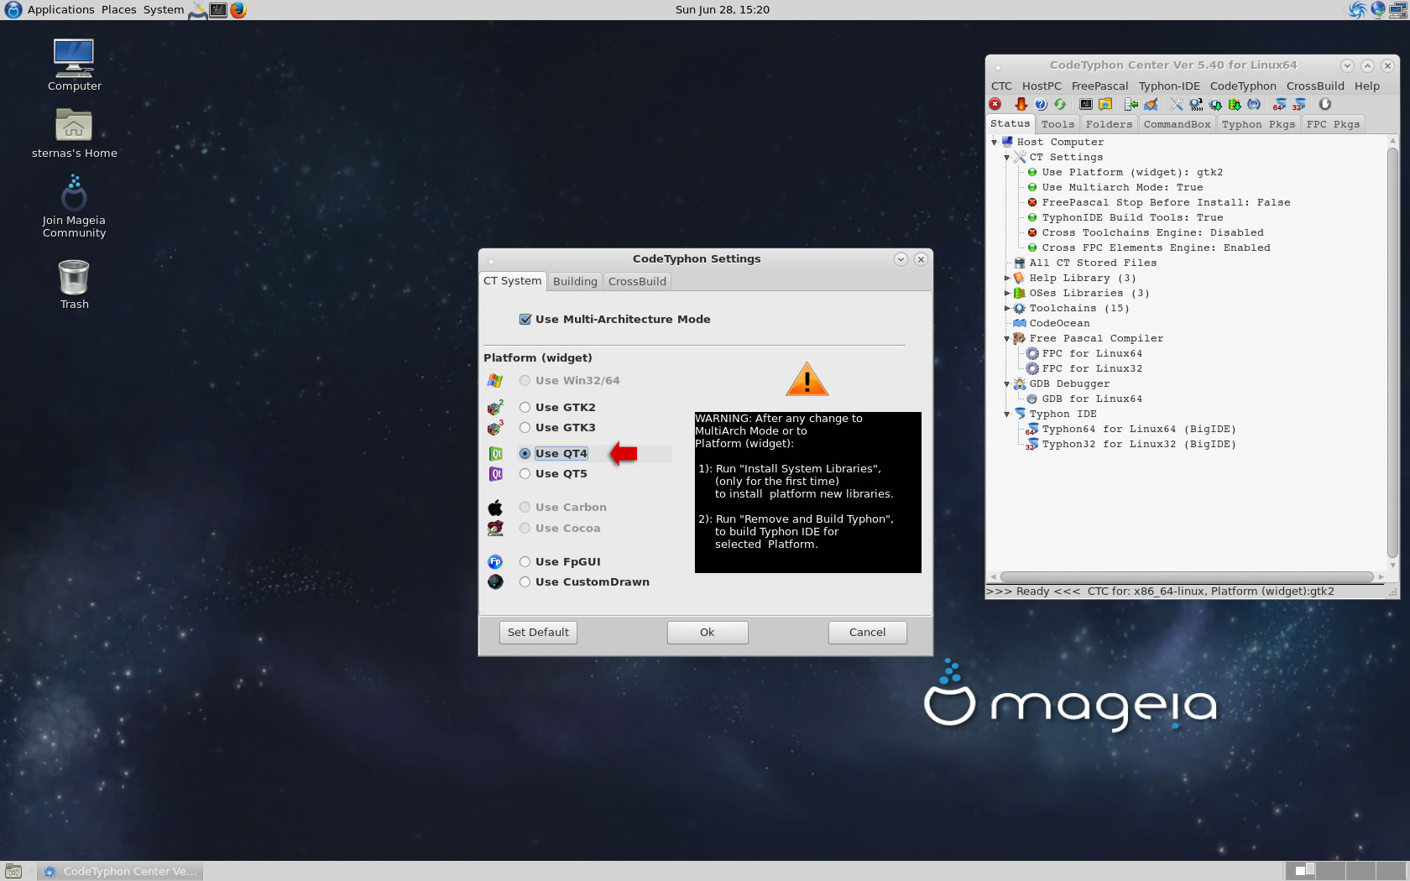1410x881 pixels.
Task: Open the Computer desktop icon
Action: [74, 65]
